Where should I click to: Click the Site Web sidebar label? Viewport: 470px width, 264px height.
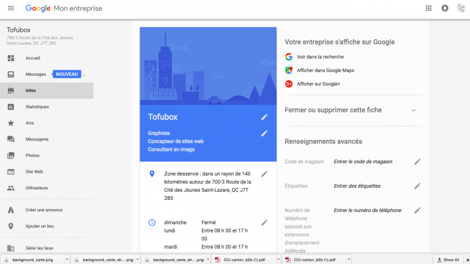[x=34, y=172]
